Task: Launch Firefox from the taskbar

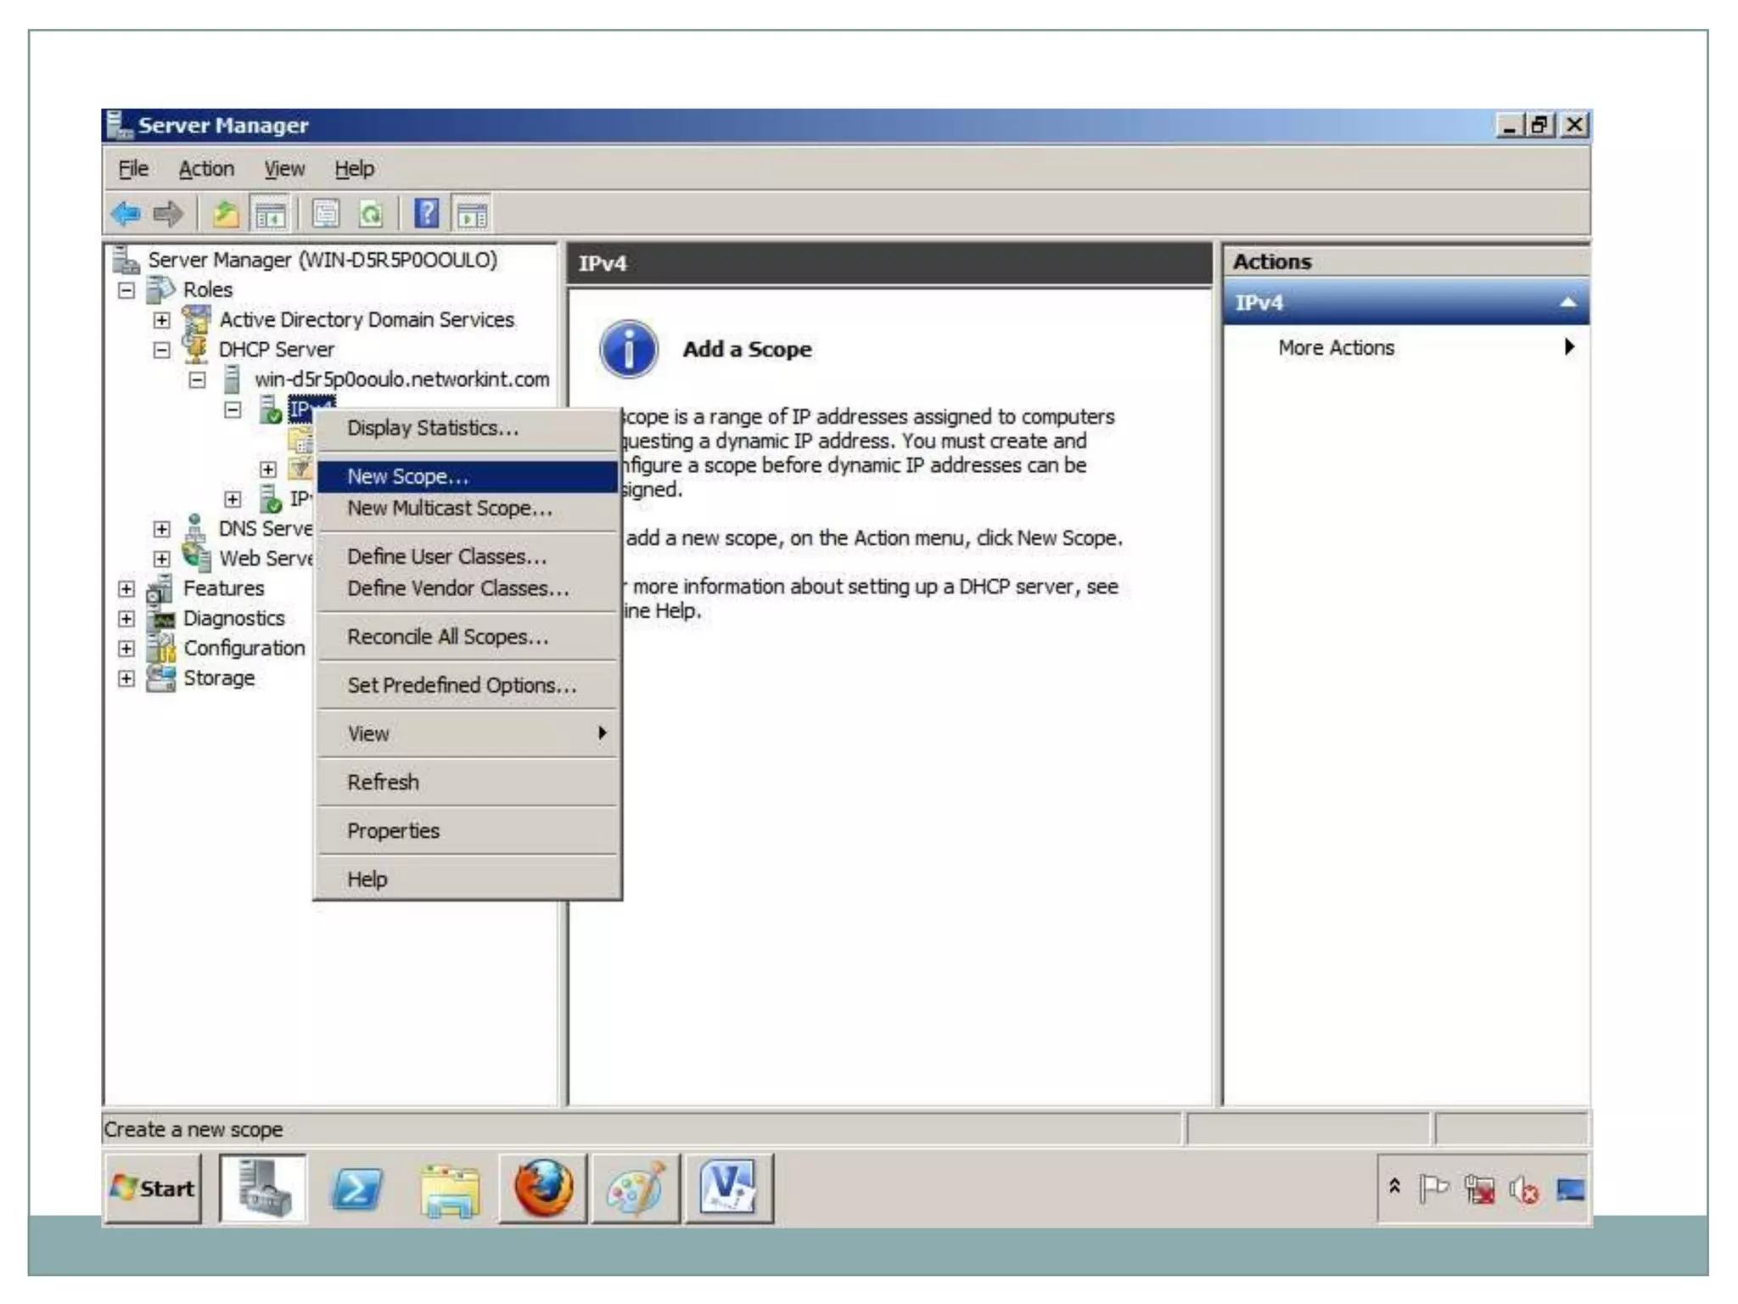Action: click(x=543, y=1188)
